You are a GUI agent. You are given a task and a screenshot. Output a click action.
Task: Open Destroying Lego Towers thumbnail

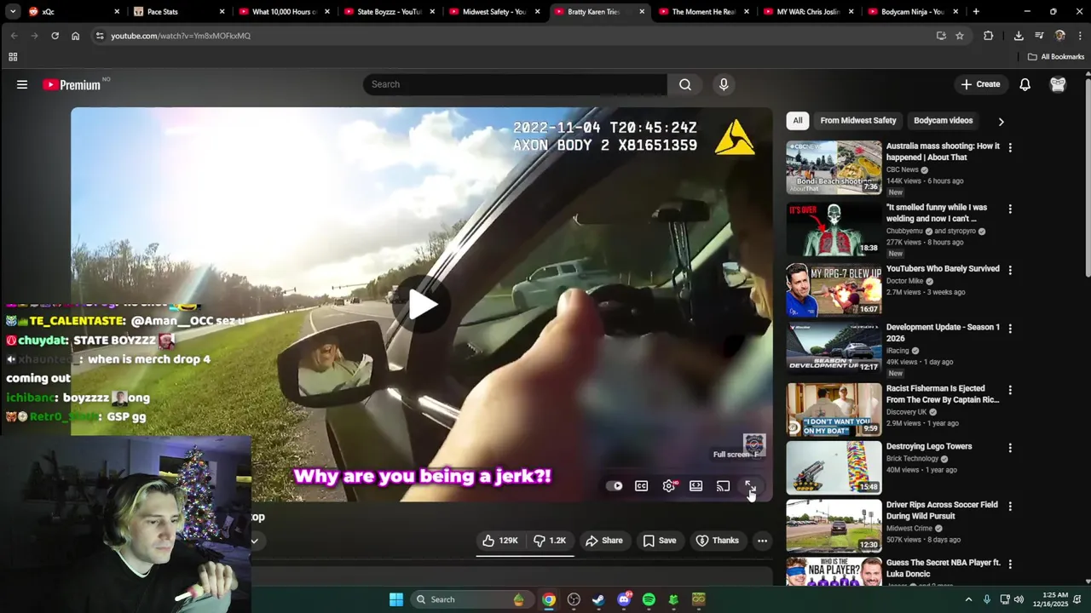834,467
